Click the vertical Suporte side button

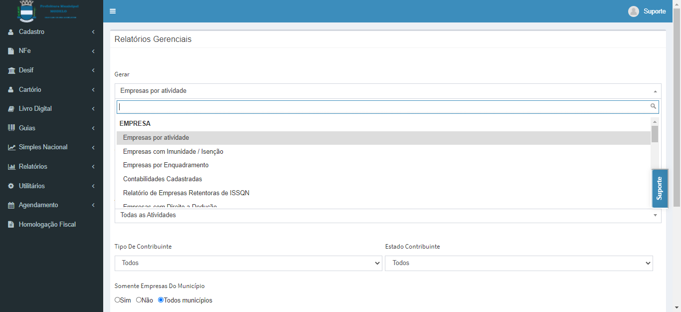click(x=660, y=188)
